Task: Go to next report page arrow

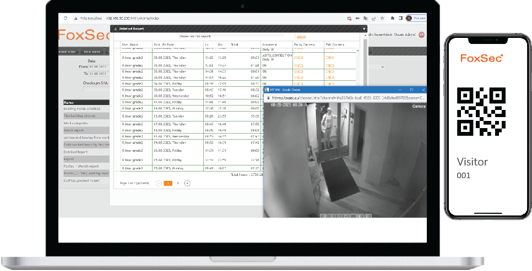Action: click(187, 183)
